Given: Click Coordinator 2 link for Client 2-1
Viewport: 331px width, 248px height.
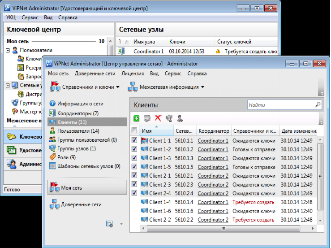Looking at the screenshot, I should 213,176.
